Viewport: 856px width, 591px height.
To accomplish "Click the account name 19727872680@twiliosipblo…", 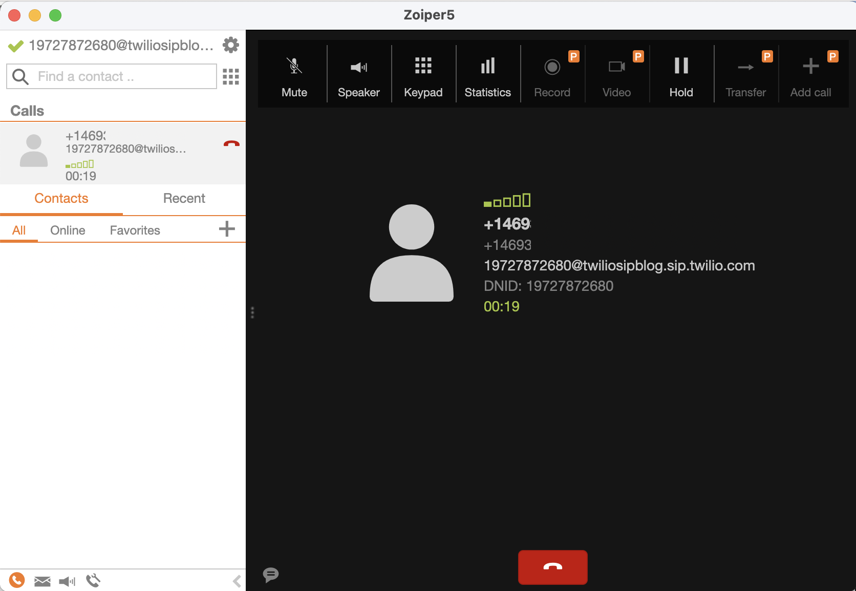I will coord(121,46).
